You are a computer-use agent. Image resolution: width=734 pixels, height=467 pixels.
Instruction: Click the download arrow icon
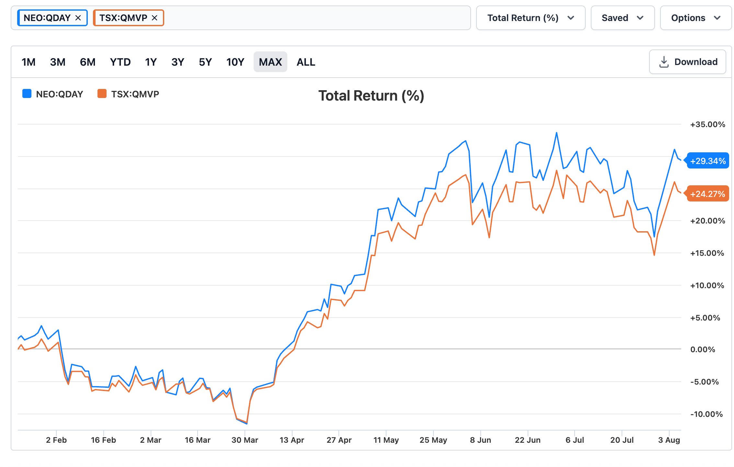coord(664,62)
